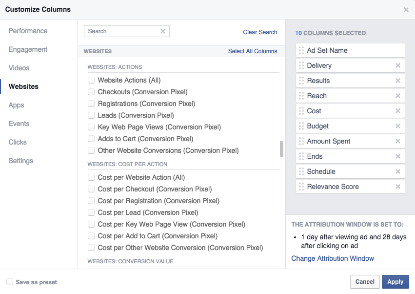Remove the Amount Spent column
This screenshot has width=415, height=294.
(397, 141)
